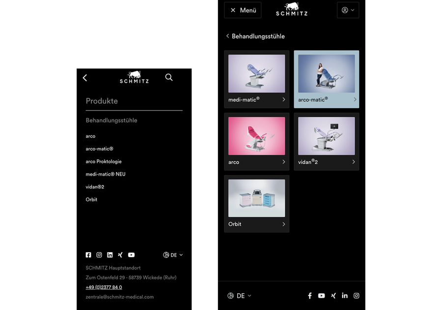Viewport: 442px width, 310px height.
Task: Open the pink arco product card
Action: (x=256, y=142)
